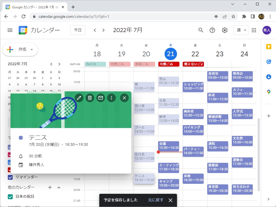Open the calendar search icon

[201, 30]
